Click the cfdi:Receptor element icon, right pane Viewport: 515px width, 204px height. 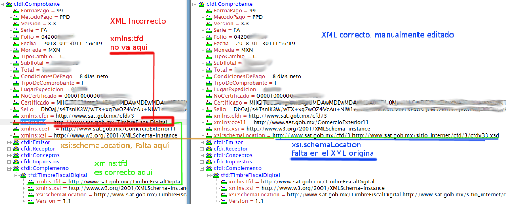pyautogui.click(x=209, y=149)
